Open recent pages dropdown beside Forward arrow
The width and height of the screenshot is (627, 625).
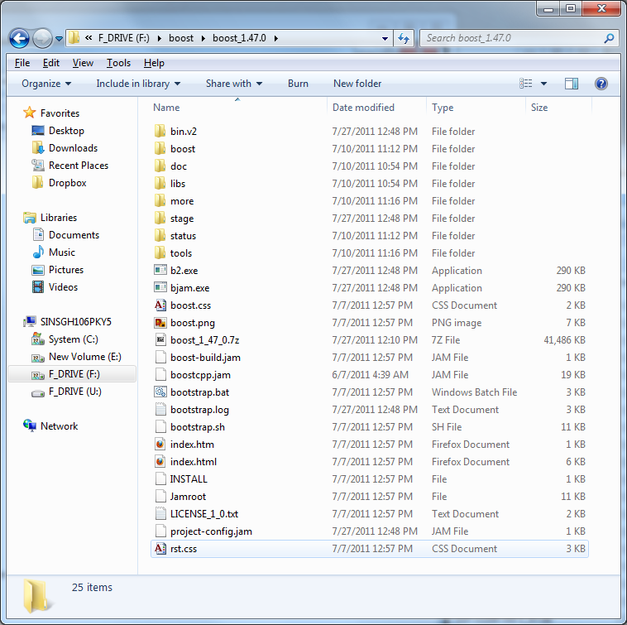click(x=59, y=39)
